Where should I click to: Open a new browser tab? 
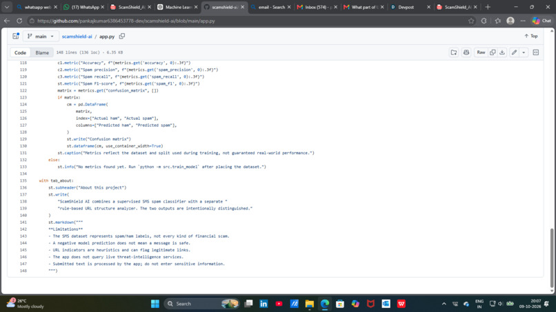click(x=488, y=7)
